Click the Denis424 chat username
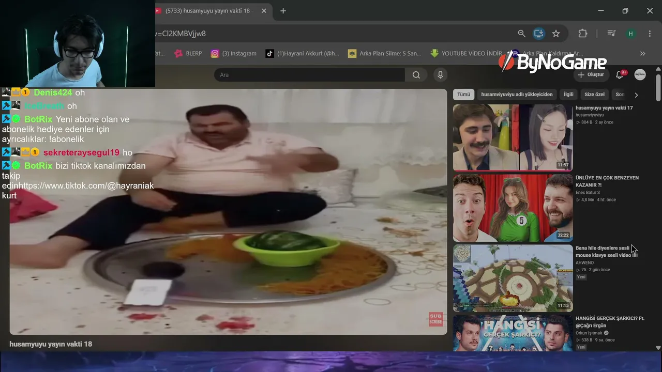 (x=53, y=93)
